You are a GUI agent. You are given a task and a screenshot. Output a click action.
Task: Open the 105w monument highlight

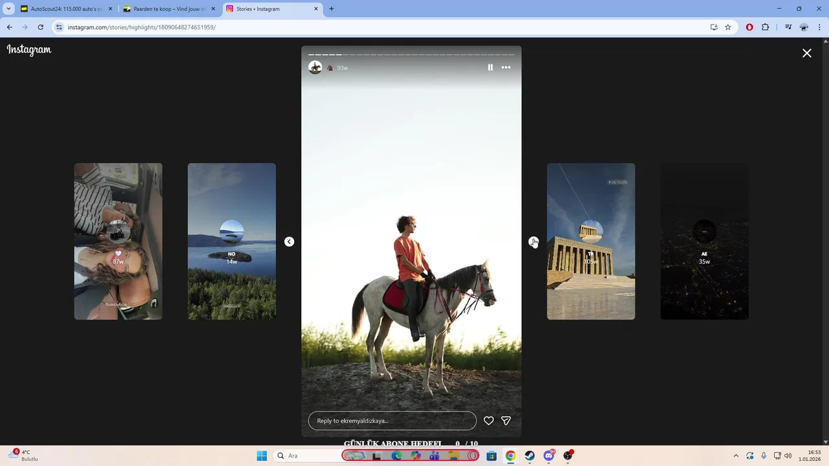(591, 241)
